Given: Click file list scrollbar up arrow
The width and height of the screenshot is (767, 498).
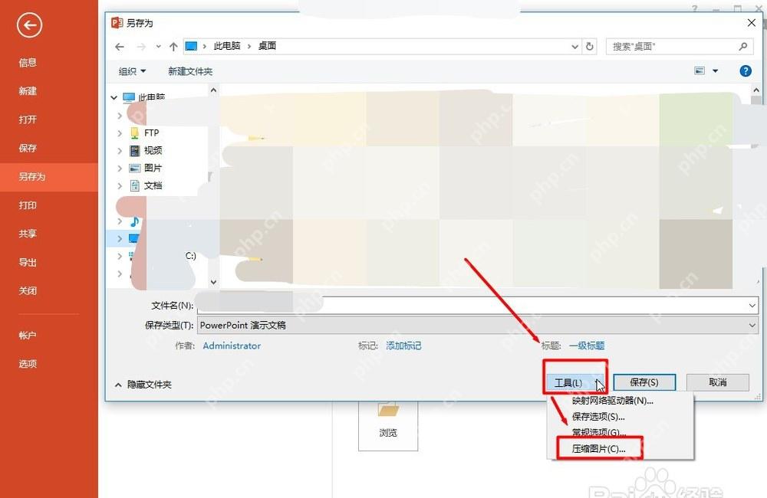Looking at the screenshot, I should [756, 90].
